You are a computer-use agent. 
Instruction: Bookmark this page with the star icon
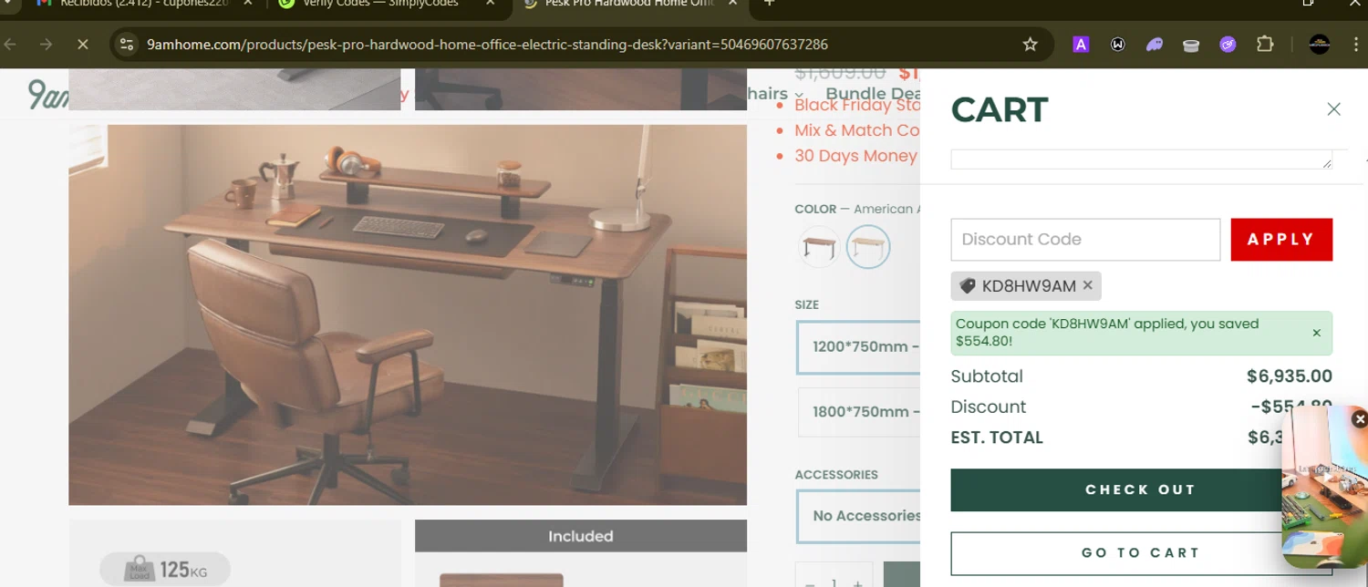tap(1030, 44)
